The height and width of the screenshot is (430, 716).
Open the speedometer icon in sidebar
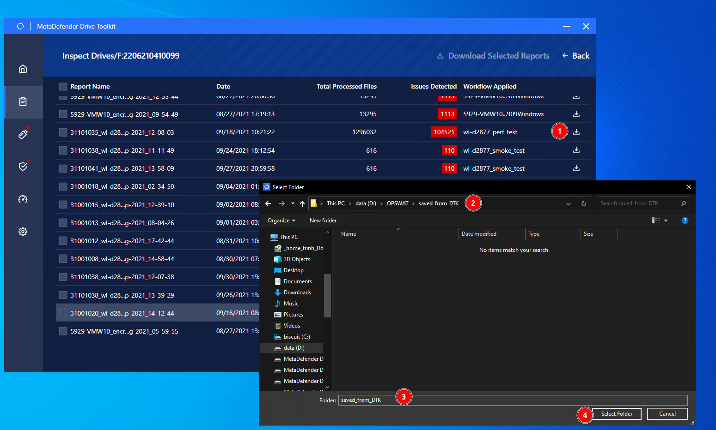tap(23, 199)
